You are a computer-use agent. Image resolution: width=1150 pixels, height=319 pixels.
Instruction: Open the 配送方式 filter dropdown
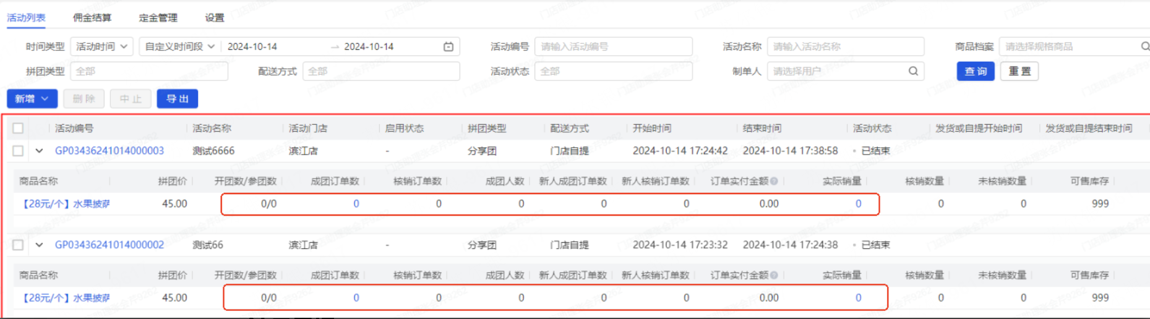(381, 71)
